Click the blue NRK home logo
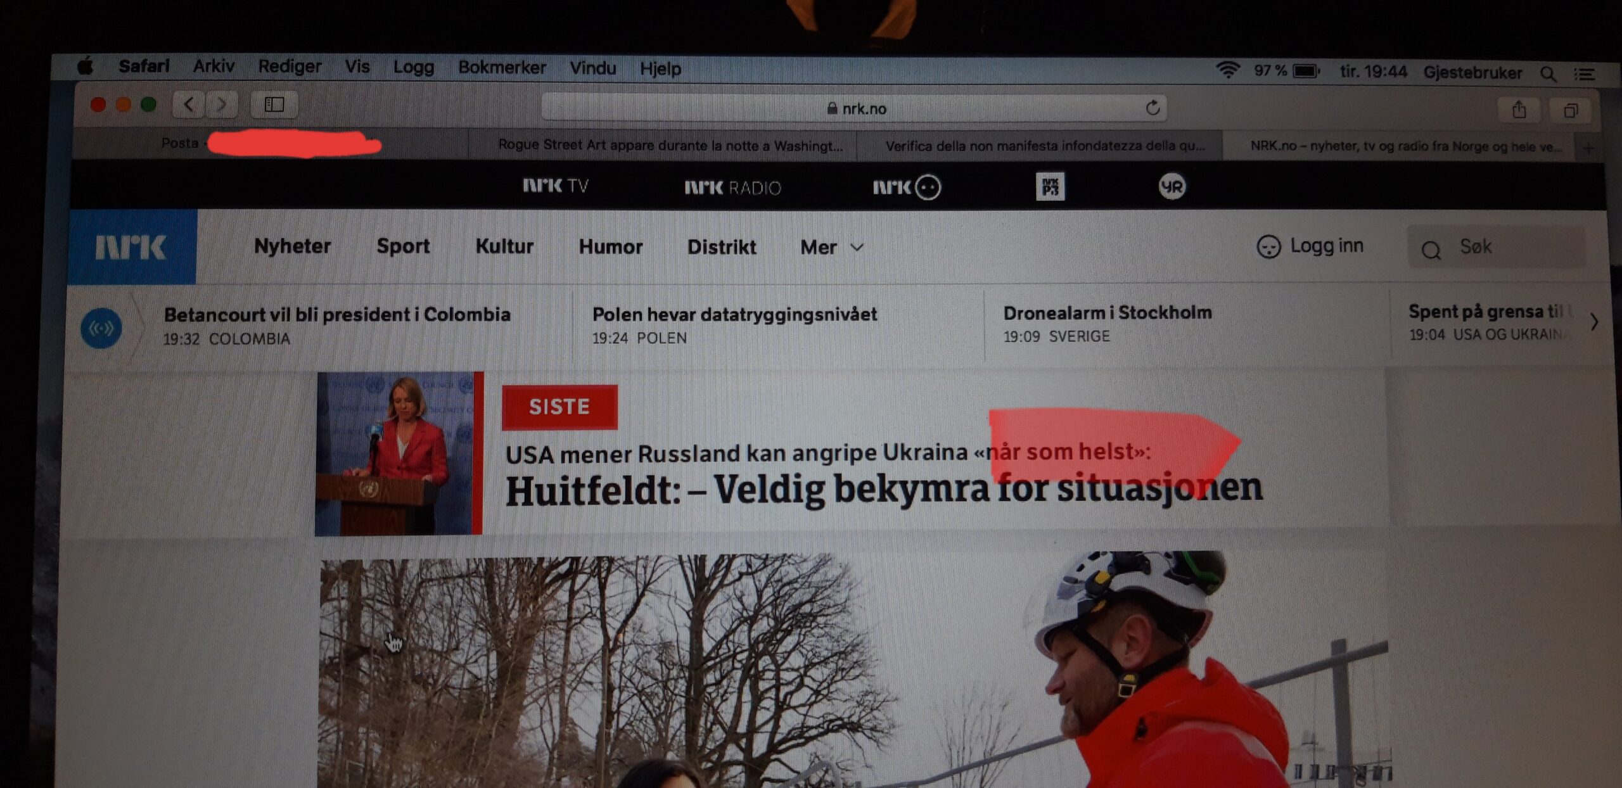The image size is (1622, 788). point(132,247)
